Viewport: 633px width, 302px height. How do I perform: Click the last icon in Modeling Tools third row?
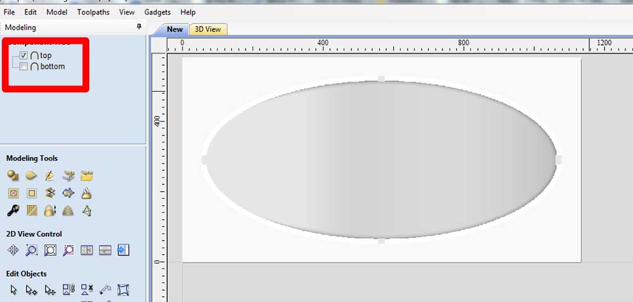pyautogui.click(x=86, y=210)
